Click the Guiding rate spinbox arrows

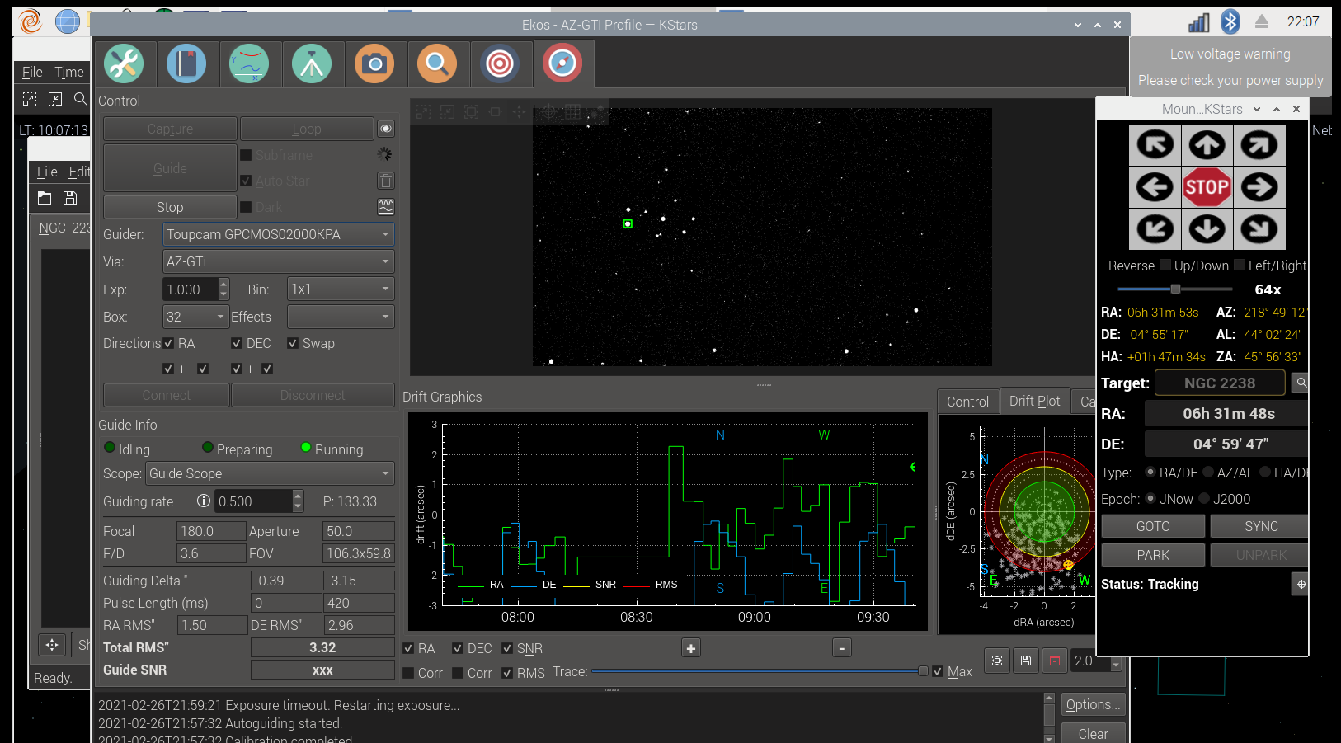coord(298,501)
